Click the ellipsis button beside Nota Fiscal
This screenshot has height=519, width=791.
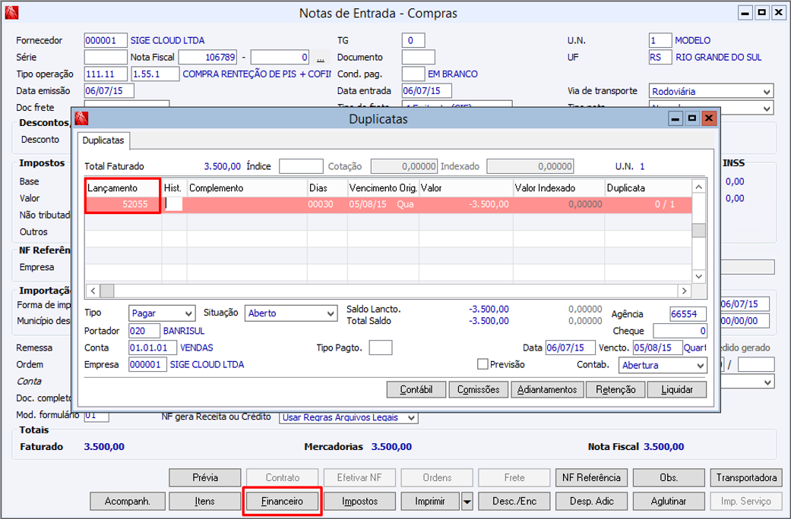tap(321, 58)
